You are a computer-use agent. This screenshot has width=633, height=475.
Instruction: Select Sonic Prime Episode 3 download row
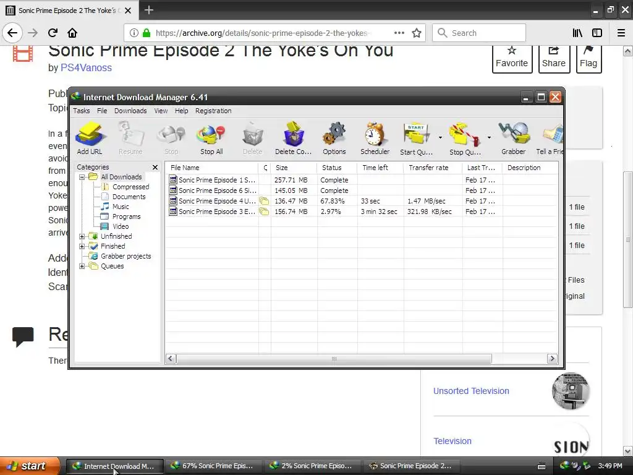[x=362, y=212]
